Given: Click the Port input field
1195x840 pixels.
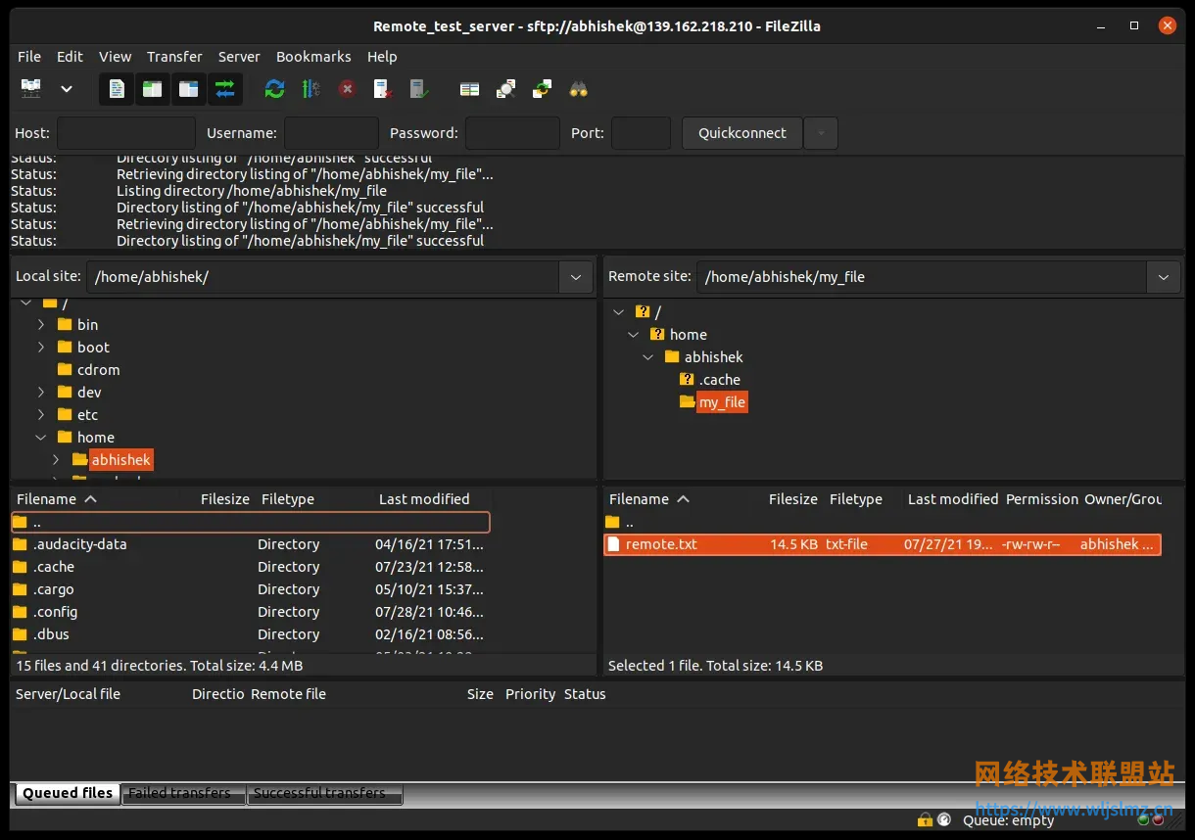Looking at the screenshot, I should 642,133.
